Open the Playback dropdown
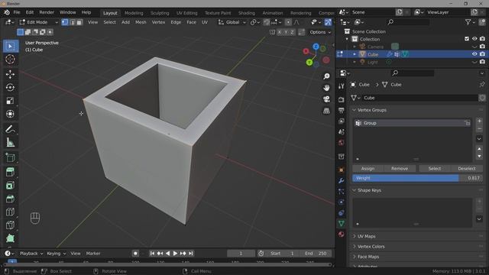 [31, 254]
